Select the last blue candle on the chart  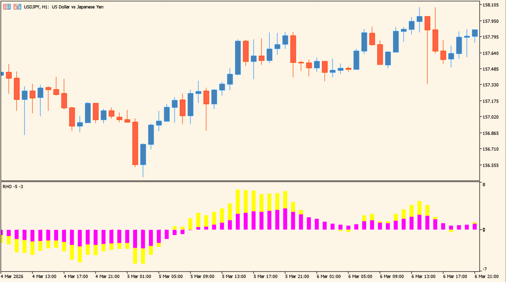click(475, 33)
